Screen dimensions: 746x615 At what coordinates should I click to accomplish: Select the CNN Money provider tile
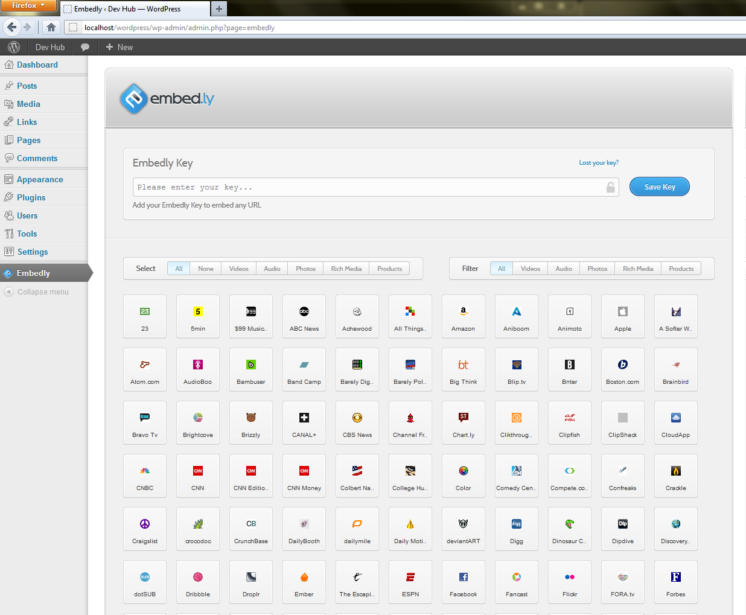click(304, 476)
